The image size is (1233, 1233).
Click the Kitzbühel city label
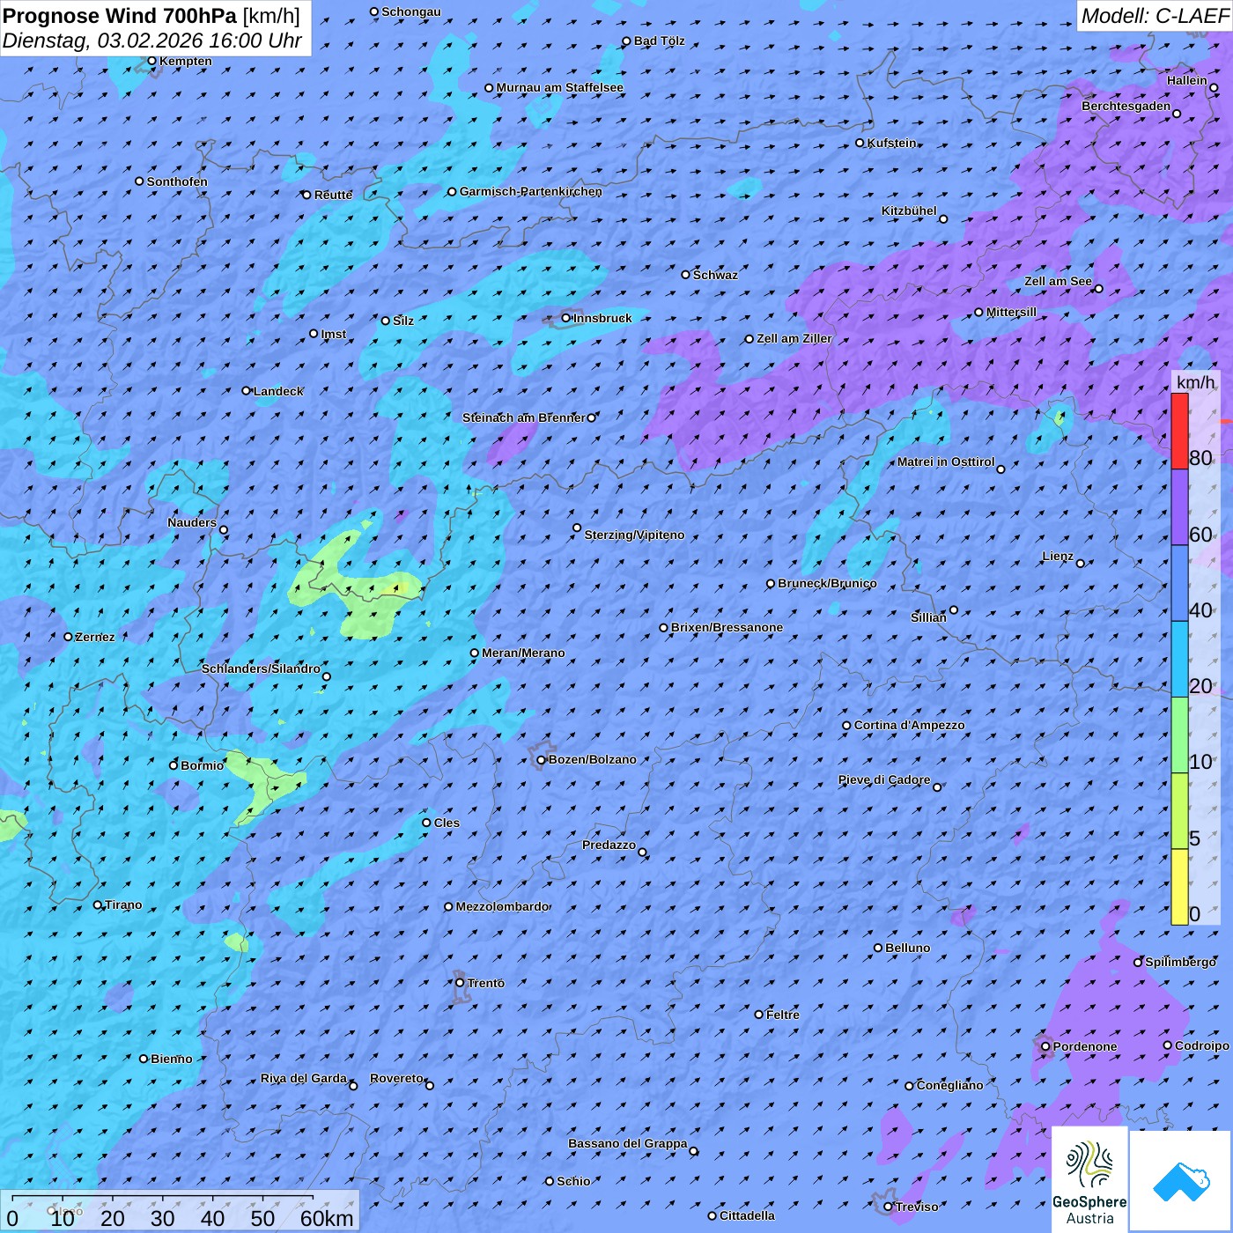pos(909,210)
